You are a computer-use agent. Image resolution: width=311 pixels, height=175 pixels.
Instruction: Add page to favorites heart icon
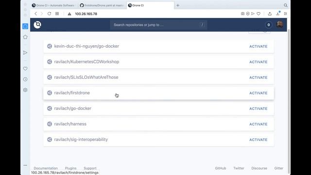click(259, 14)
